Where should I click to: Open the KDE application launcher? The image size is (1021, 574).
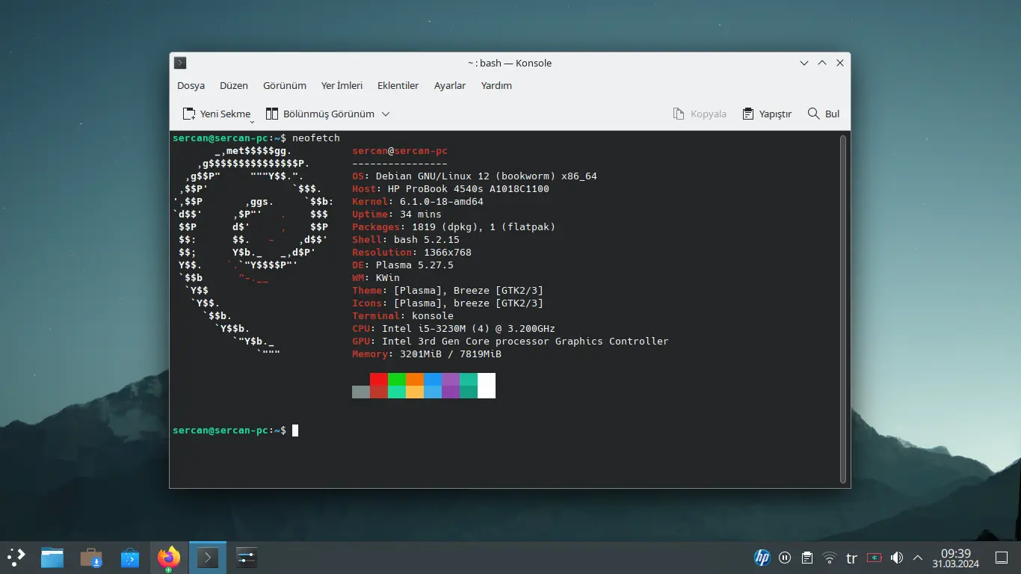pos(16,557)
